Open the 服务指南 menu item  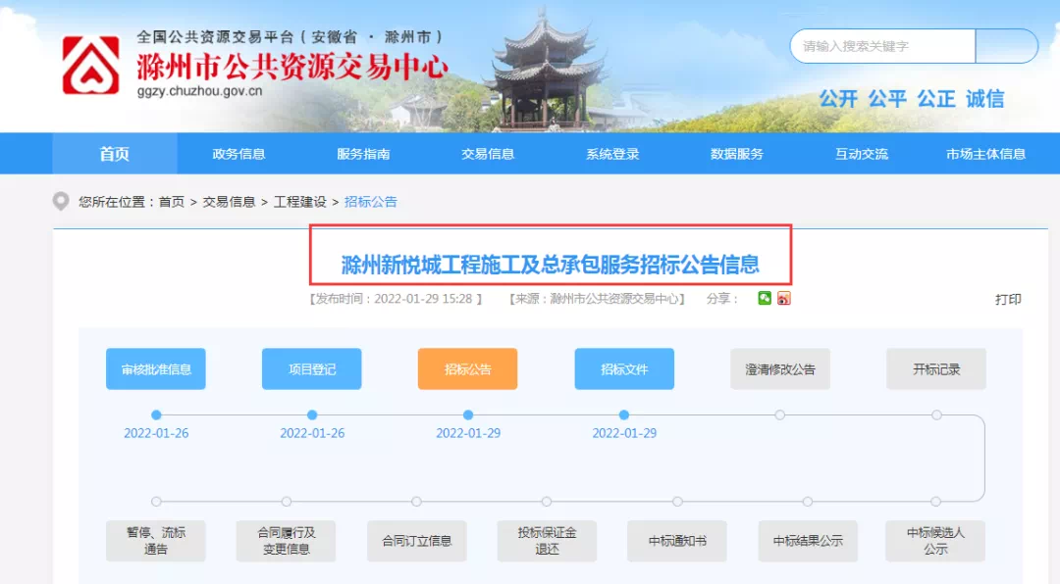tap(363, 153)
